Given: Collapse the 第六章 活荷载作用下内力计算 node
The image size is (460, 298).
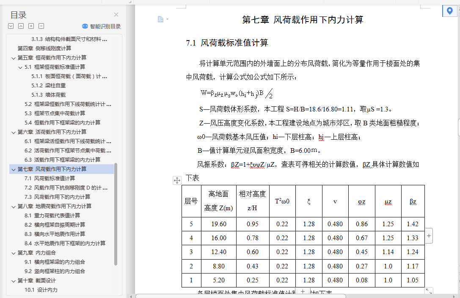Looking at the screenshot, I should 14,132.
